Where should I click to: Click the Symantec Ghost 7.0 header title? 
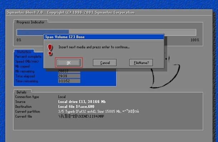25,13
